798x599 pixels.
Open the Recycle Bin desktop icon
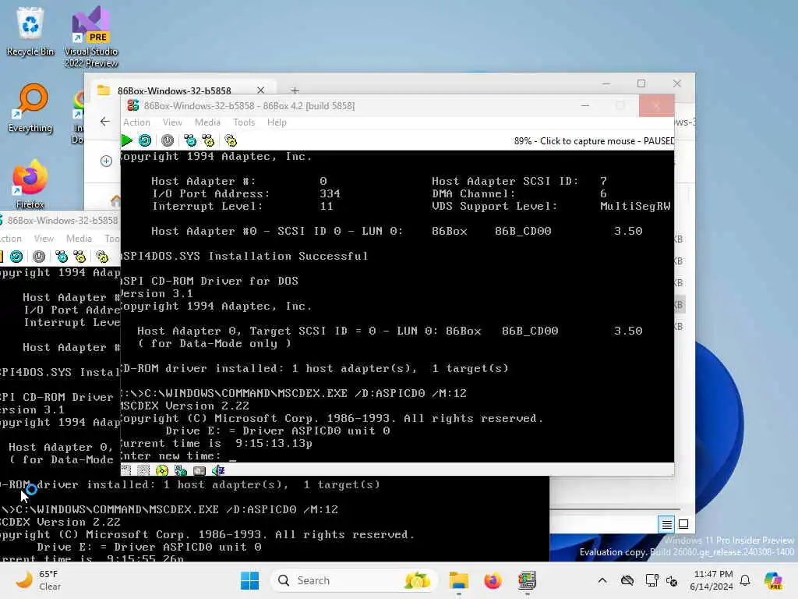coord(30,31)
